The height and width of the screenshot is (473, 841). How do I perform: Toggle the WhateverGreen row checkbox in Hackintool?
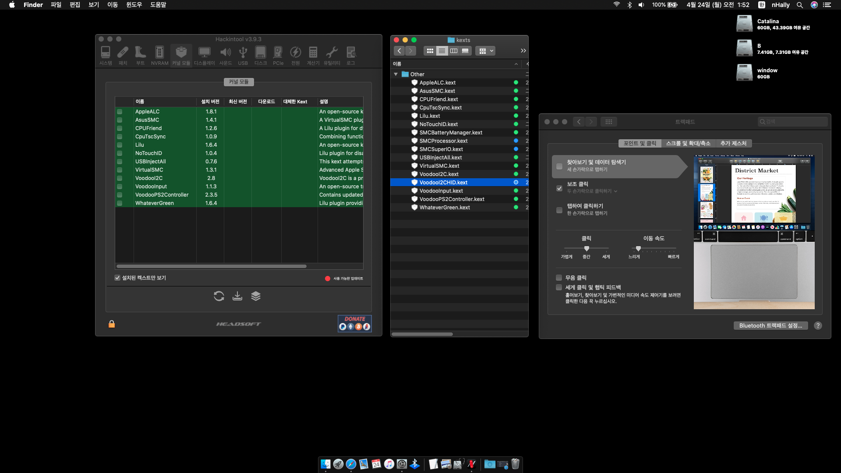[x=120, y=203]
